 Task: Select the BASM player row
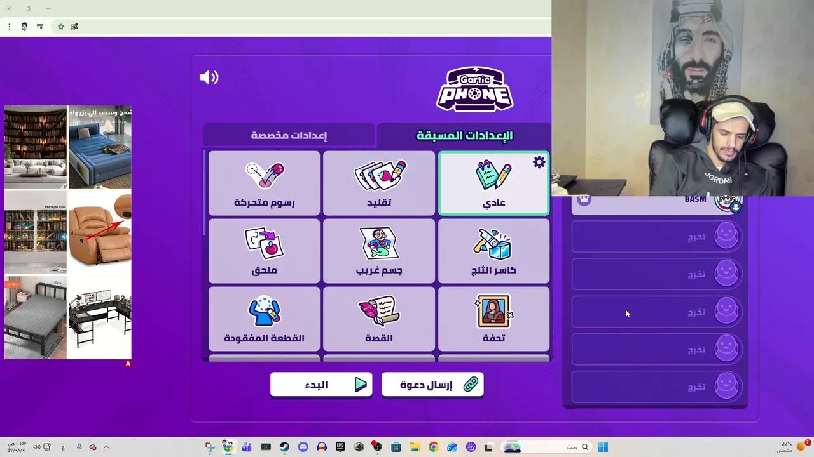point(656,204)
